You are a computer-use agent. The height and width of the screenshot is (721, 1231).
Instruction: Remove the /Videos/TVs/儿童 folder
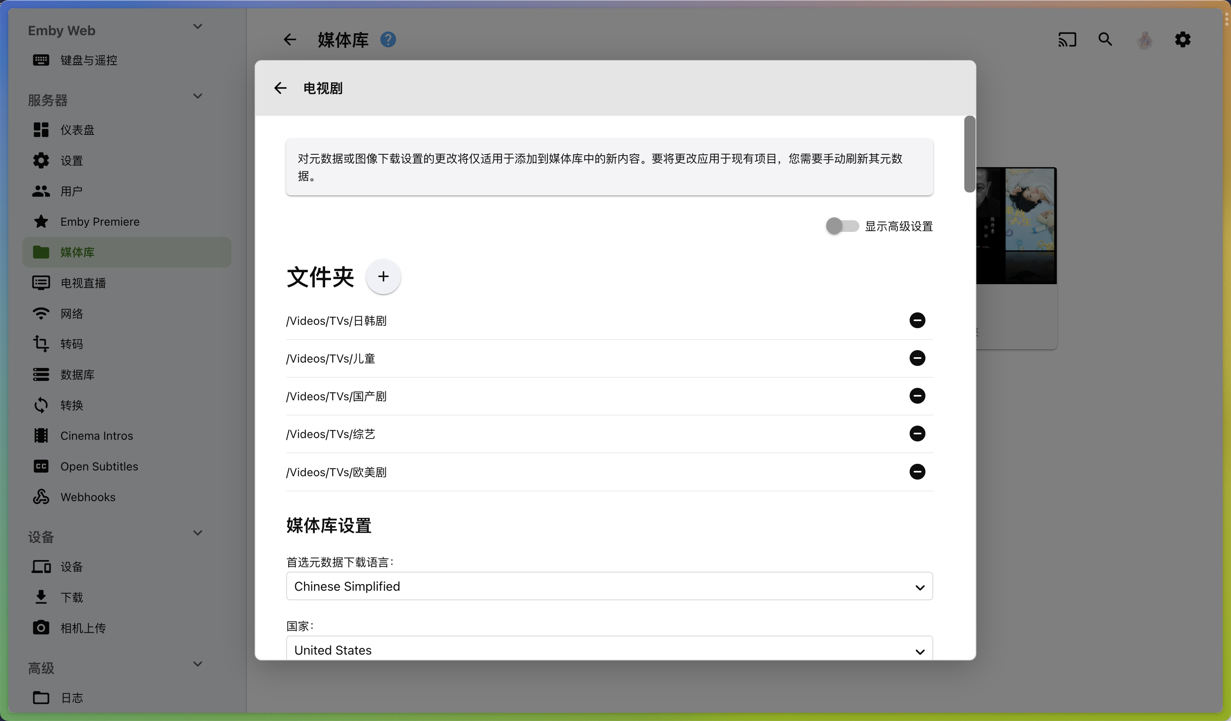pos(917,358)
